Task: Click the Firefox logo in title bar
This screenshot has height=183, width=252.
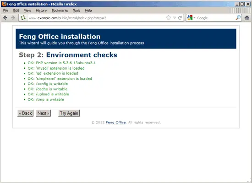Action: click(x=4, y=4)
